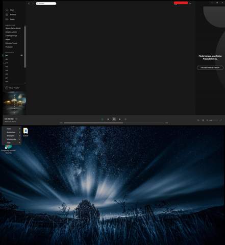Open the play queue

198,120
